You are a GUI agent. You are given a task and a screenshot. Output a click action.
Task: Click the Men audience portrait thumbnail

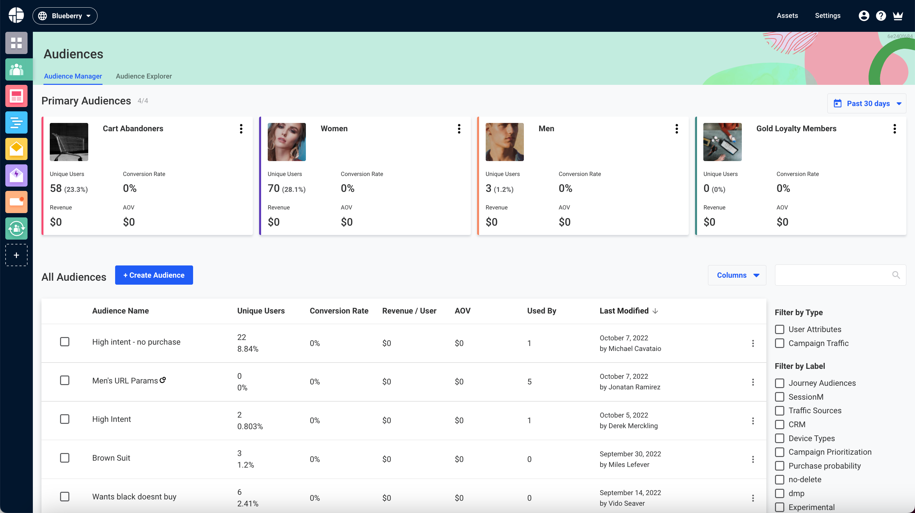coord(504,142)
